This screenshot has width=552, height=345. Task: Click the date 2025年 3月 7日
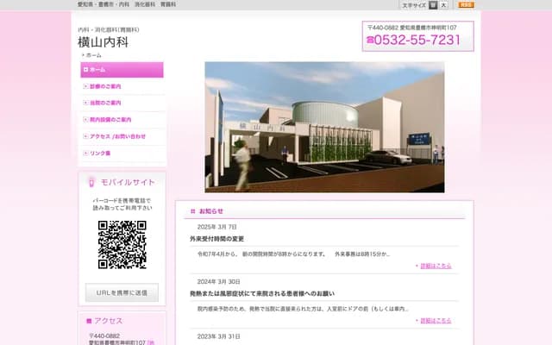[216, 227]
